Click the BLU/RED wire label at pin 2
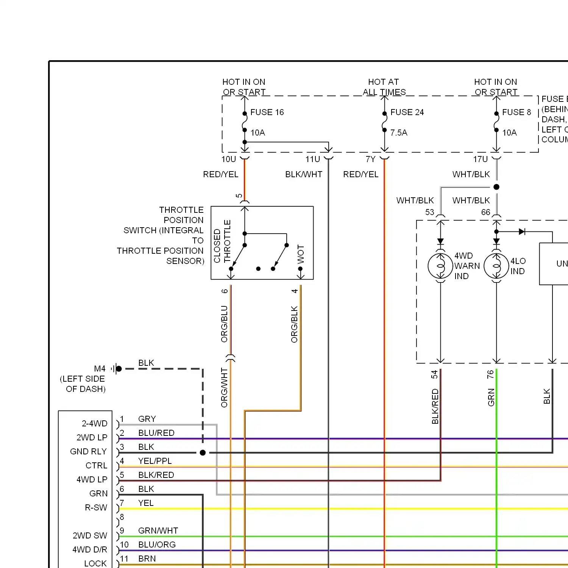 pyautogui.click(x=156, y=433)
